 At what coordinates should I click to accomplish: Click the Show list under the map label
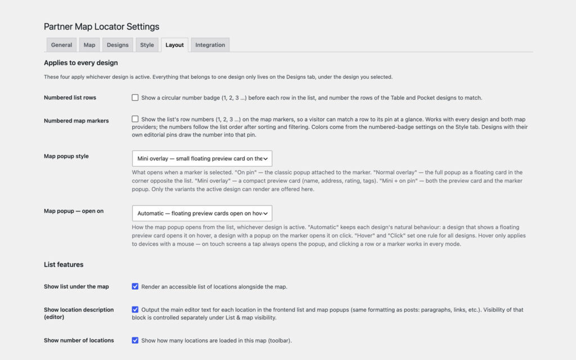pyautogui.click(x=76, y=286)
